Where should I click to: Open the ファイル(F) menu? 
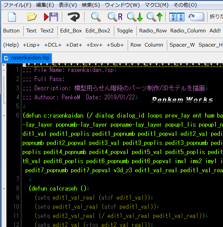click(17, 5)
